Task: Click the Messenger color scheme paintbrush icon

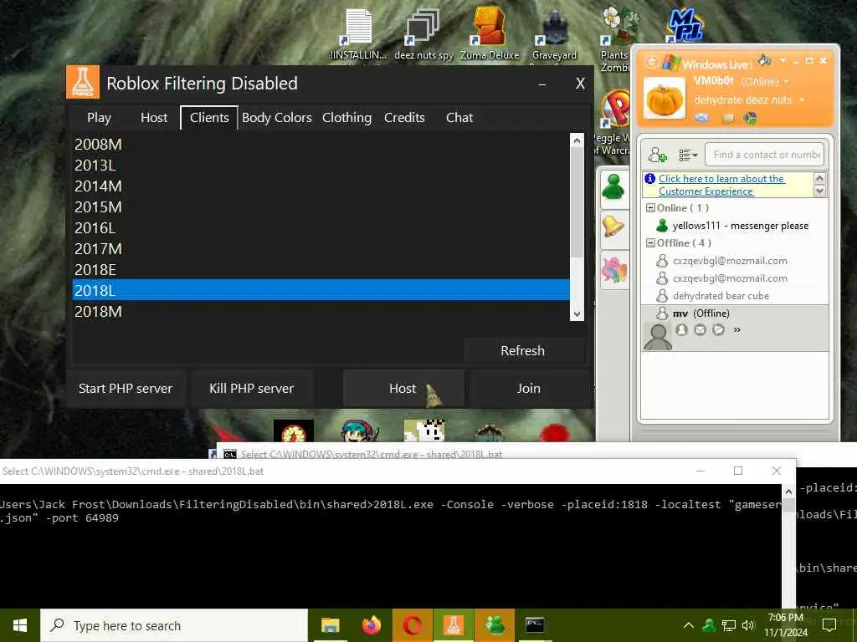Action: tap(765, 60)
